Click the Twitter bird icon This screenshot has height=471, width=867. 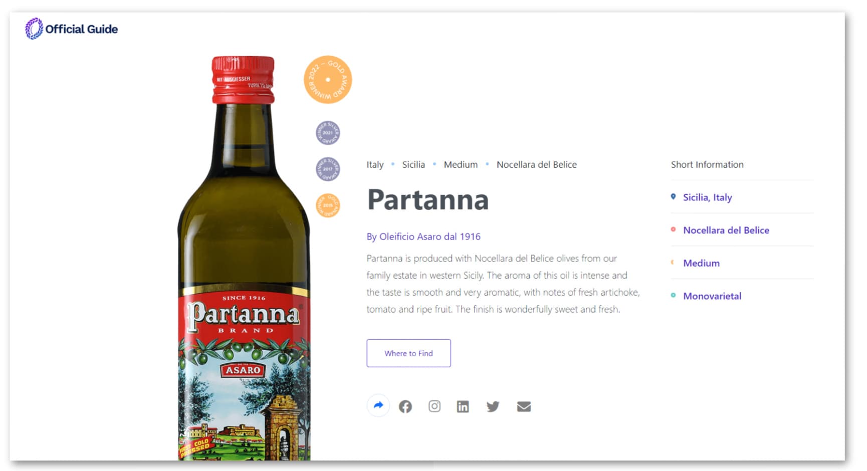(x=493, y=406)
